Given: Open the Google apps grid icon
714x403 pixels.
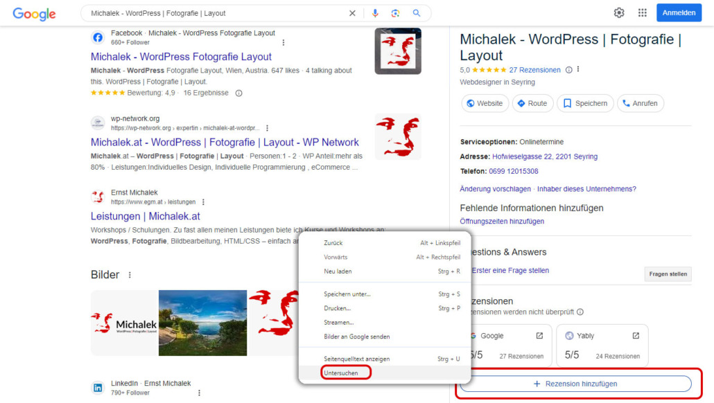Looking at the screenshot, I should pyautogui.click(x=642, y=12).
